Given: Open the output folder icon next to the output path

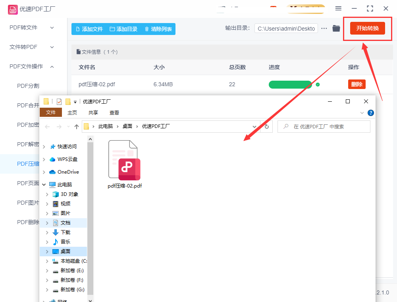Looking at the screenshot, I should pos(336,28).
